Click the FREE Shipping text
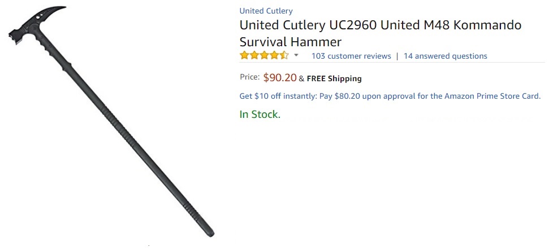Screen dimensions: 553x251 334,78
